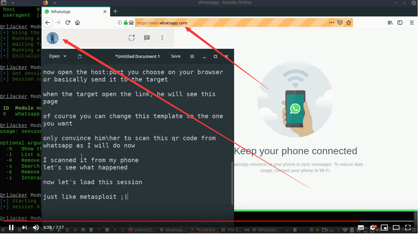Screen dimensions: 419x234
Task: Toggle the Firefox sidebar icon
Action: point(400,23)
